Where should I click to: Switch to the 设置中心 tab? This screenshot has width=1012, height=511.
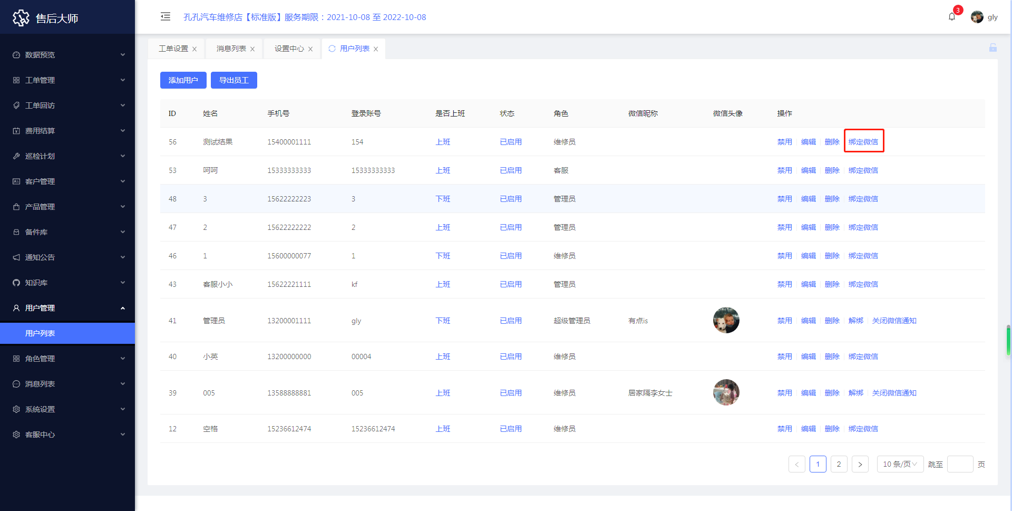point(289,49)
